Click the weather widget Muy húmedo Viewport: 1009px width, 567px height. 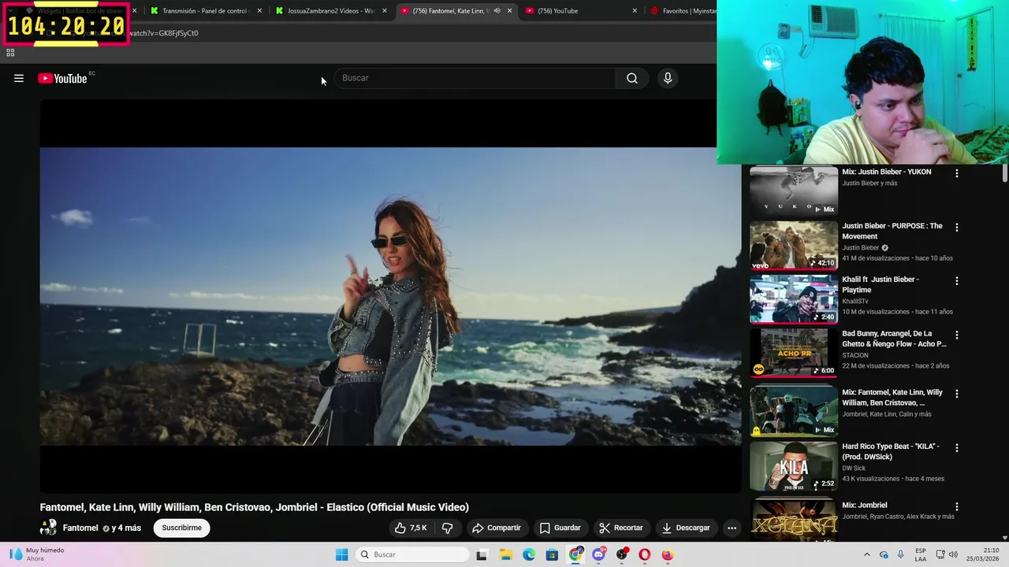[37, 554]
